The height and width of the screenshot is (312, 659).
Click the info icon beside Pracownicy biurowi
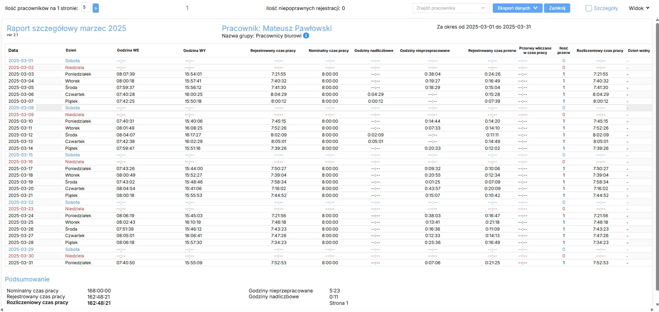click(306, 36)
